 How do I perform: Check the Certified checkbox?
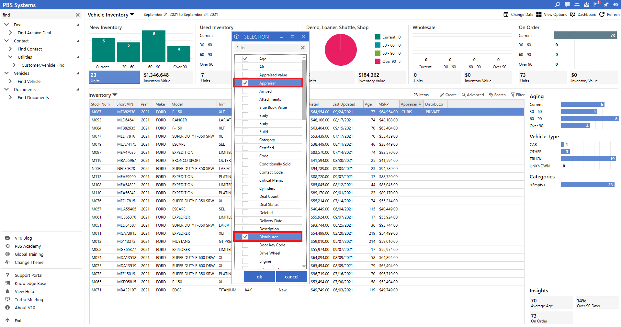pyautogui.click(x=245, y=148)
